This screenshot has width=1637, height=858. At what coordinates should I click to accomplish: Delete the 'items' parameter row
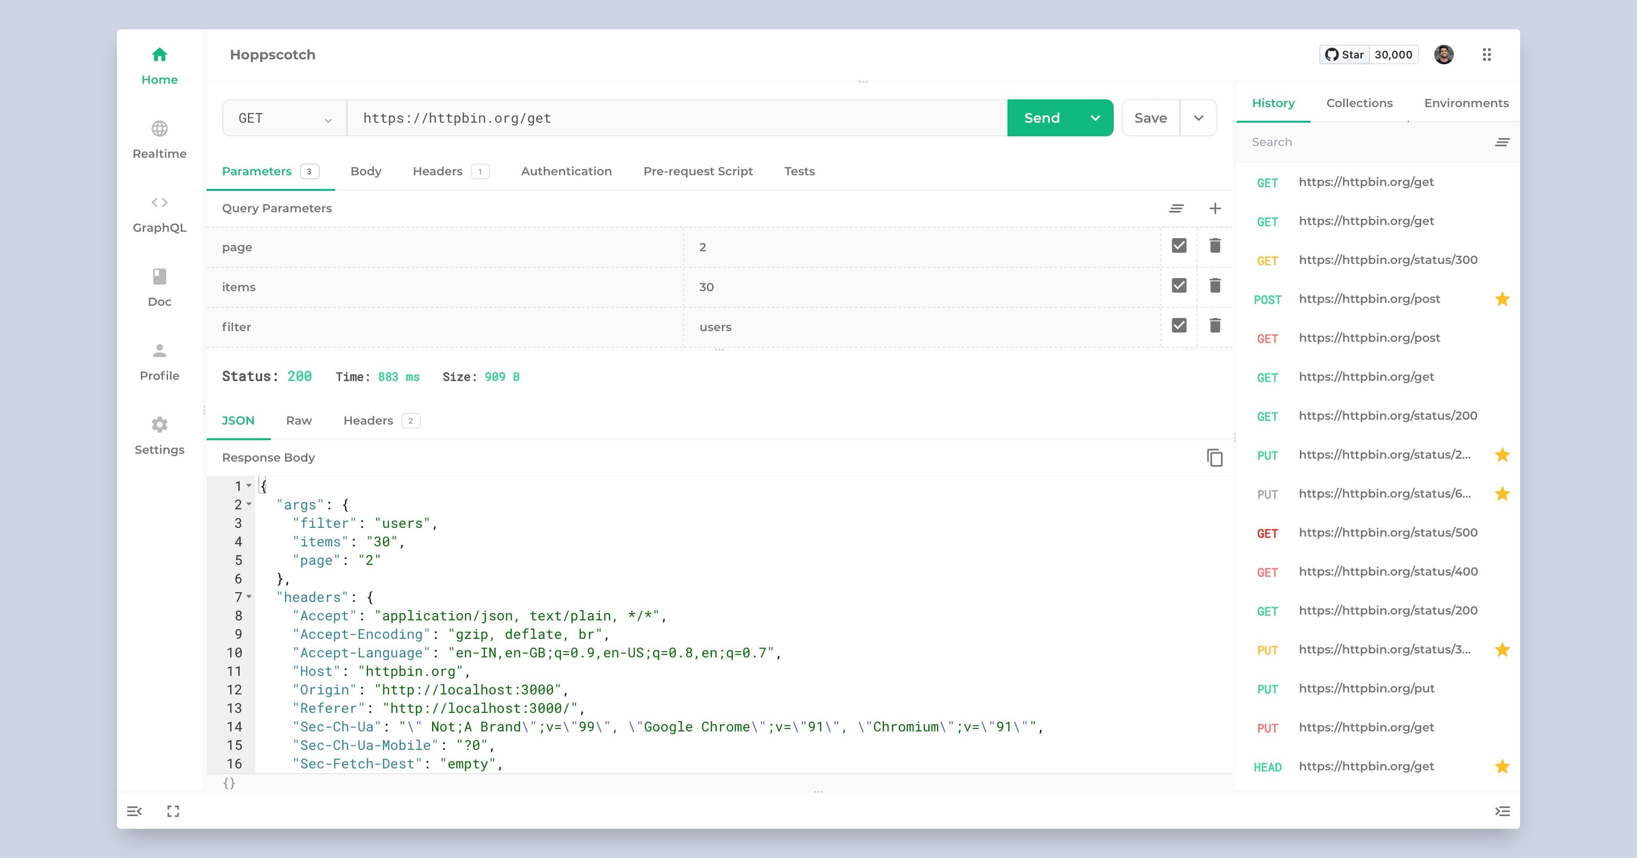coord(1215,286)
